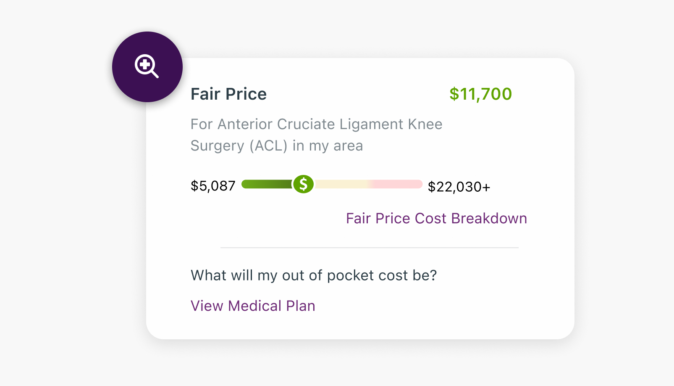The height and width of the screenshot is (386, 674).
Task: Click the pink high-price end of bar
Action: pyautogui.click(x=397, y=184)
